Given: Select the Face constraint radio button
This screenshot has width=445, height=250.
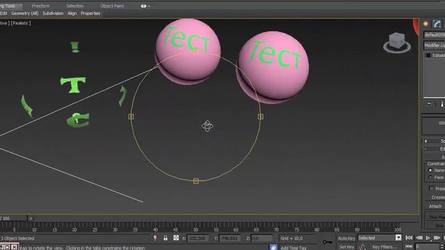Looking at the screenshot, I should [430, 177].
